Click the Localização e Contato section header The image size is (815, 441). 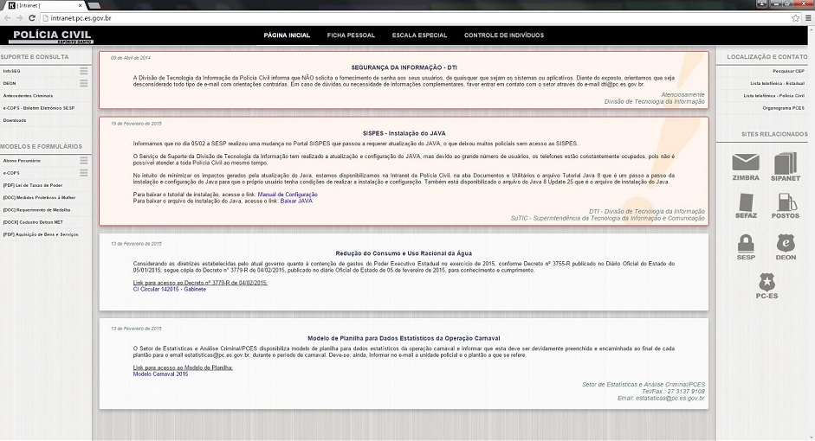[x=767, y=57]
